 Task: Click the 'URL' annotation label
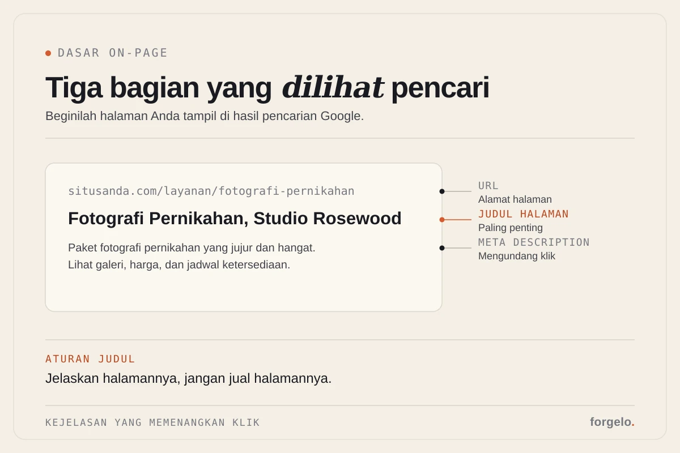pos(488,186)
